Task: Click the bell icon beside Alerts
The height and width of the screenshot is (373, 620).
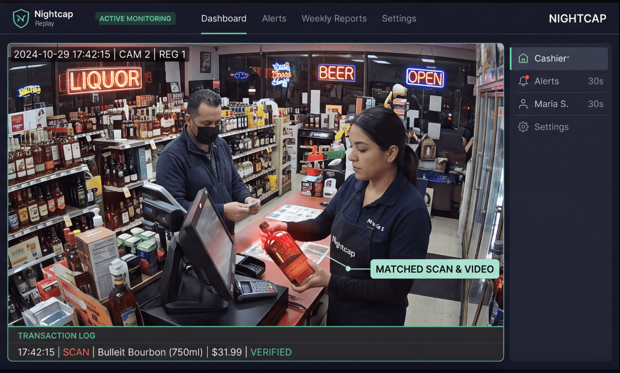Action: click(x=523, y=81)
